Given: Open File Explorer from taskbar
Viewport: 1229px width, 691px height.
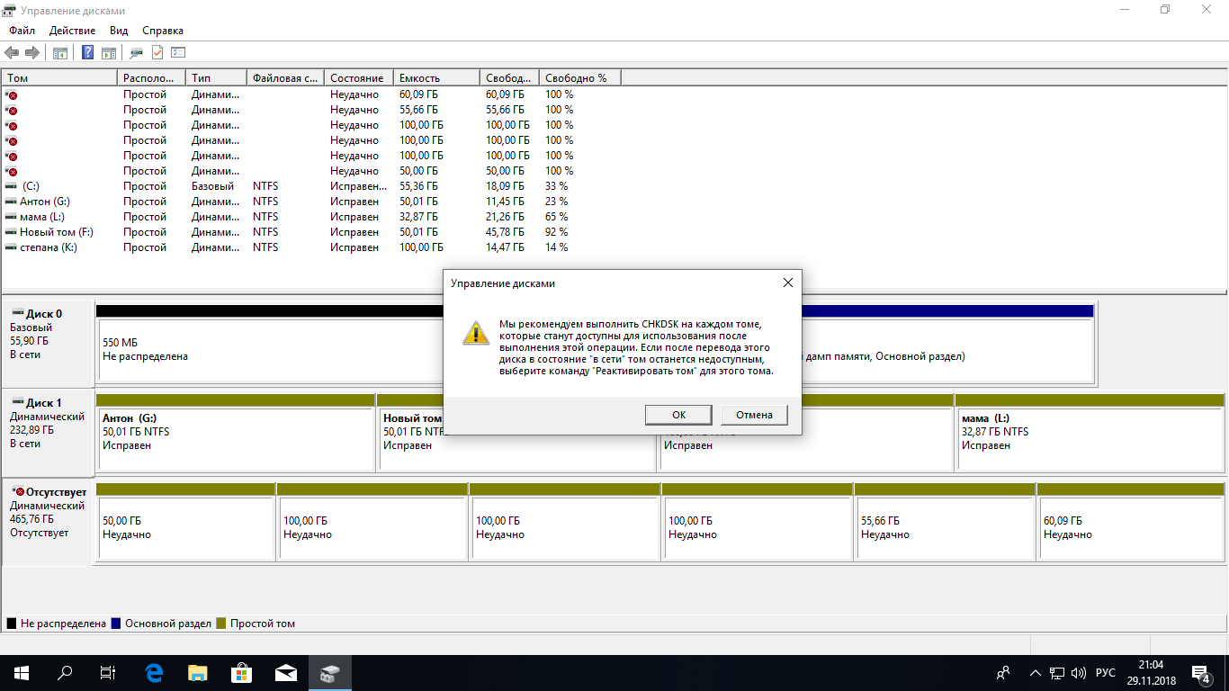Looking at the screenshot, I should point(198,673).
